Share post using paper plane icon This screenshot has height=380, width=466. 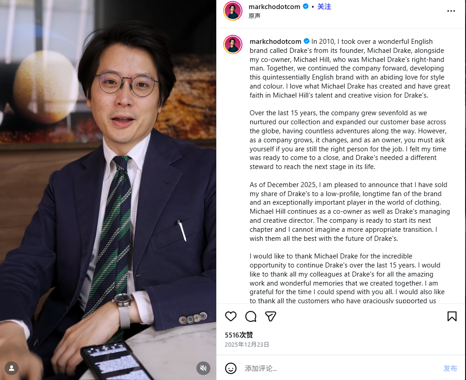(271, 316)
